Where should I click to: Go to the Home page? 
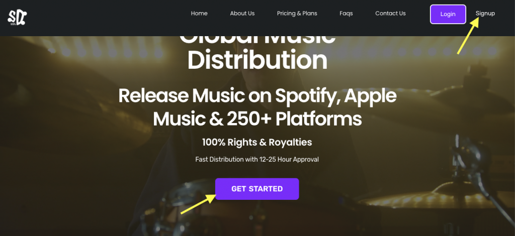(x=199, y=14)
